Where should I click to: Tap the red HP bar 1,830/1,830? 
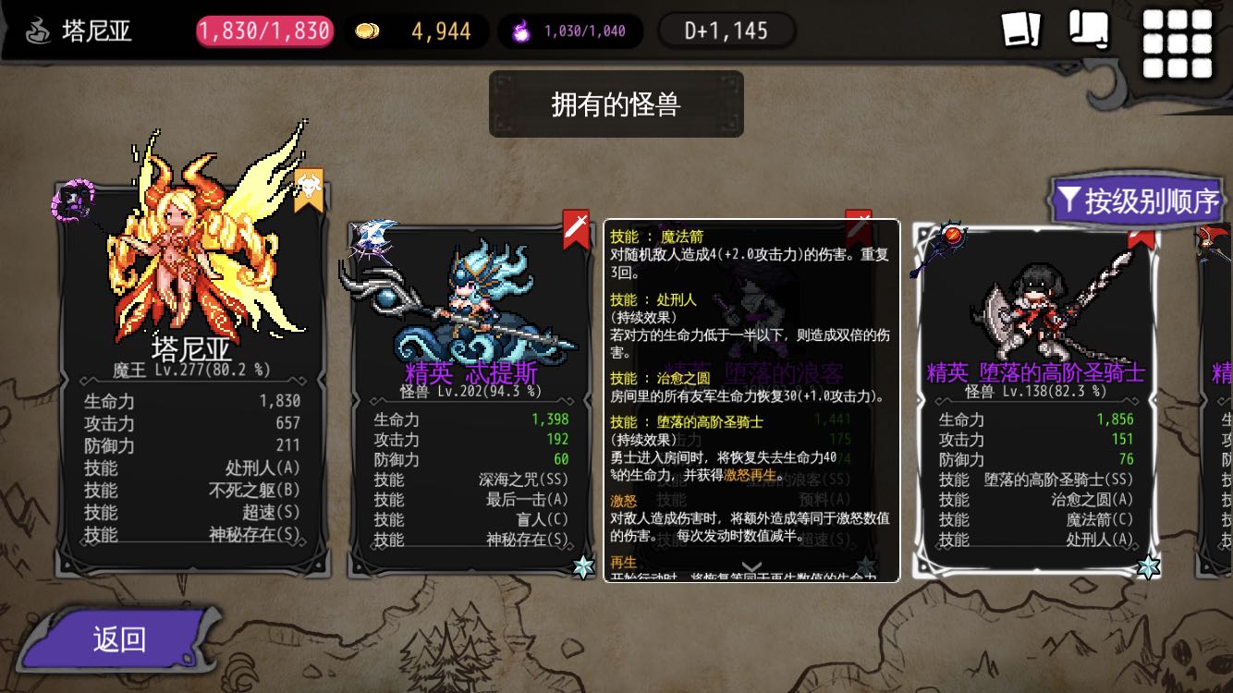pos(263,31)
